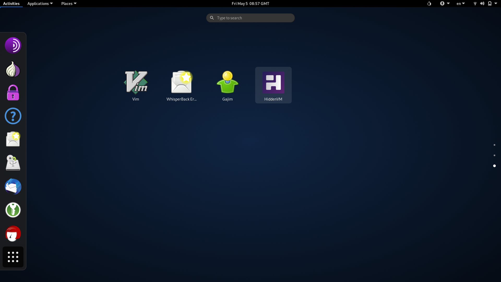Switch to first app grid page dot
The height and width of the screenshot is (282, 501).
[494, 145]
